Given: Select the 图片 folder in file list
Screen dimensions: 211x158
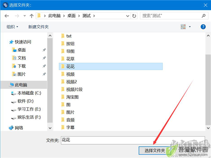Looking at the screenshot, I should pos(68,112).
